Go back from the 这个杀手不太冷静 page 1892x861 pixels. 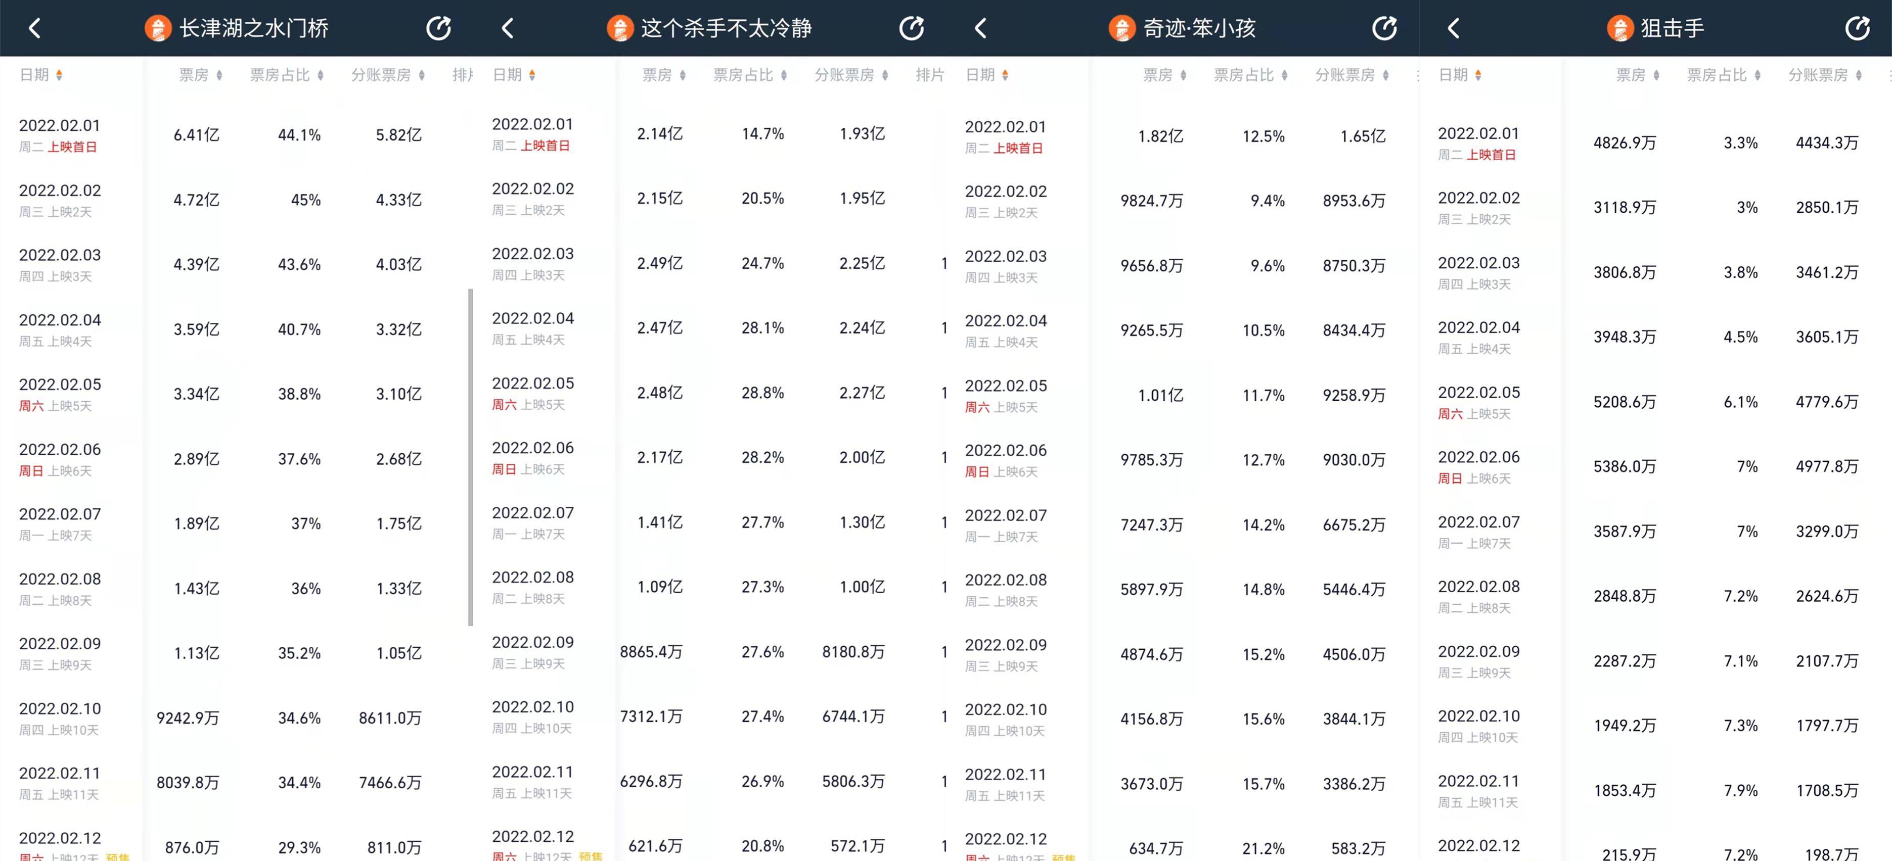(x=508, y=29)
